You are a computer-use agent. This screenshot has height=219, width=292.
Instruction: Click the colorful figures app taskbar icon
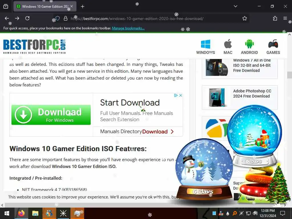[x=49, y=213]
